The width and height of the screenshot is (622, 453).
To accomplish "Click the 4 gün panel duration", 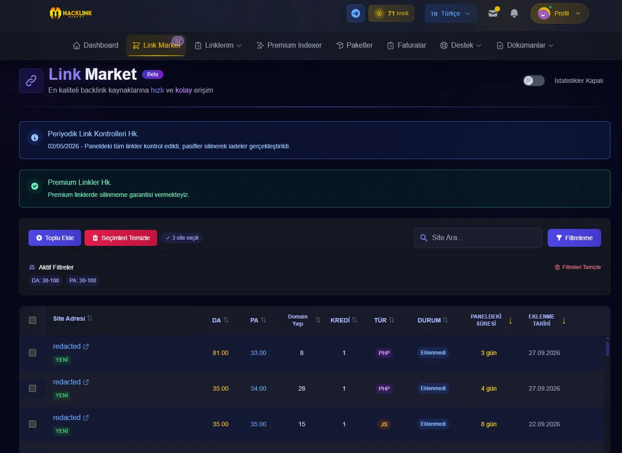I will (489, 389).
